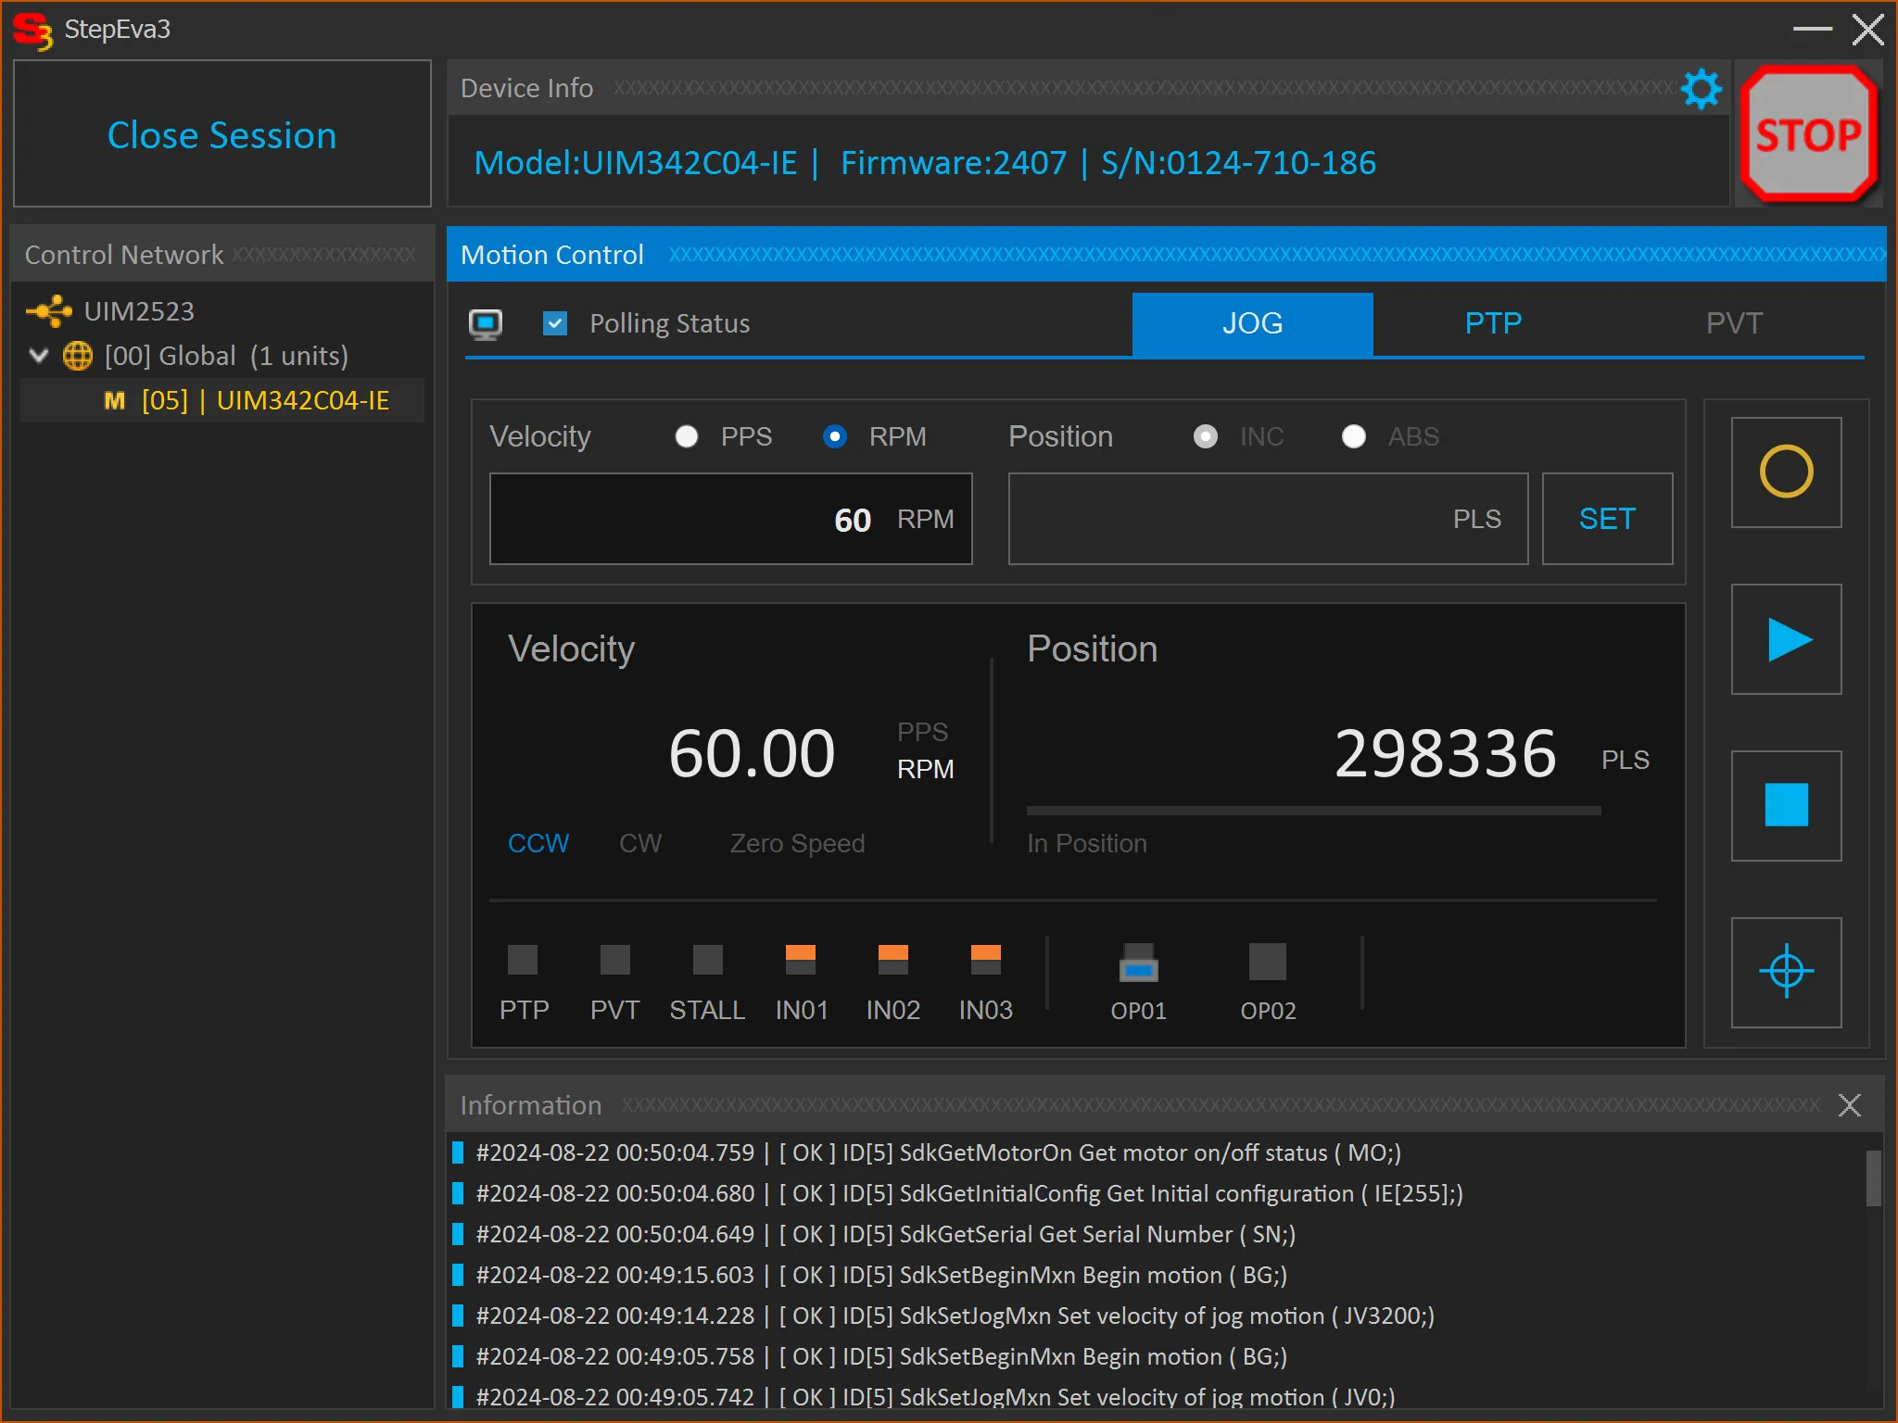This screenshot has height=1423, width=1898.
Task: Open the Device Info settings gear
Action: pyautogui.click(x=1701, y=89)
